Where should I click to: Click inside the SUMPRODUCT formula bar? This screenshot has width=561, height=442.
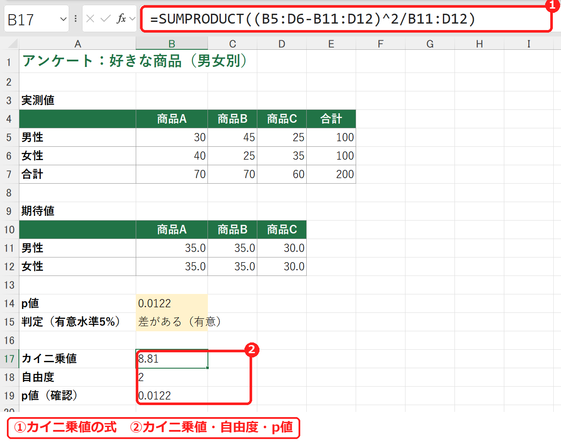346,19
